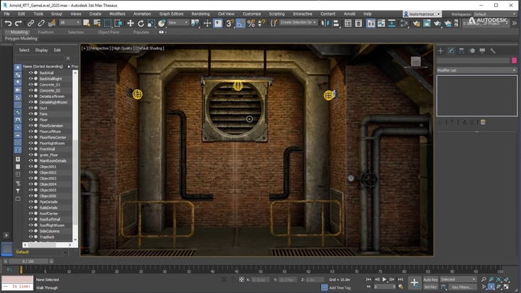Open the Material Editor teapot icon
The height and width of the screenshot is (293, 521).
coord(405,23)
